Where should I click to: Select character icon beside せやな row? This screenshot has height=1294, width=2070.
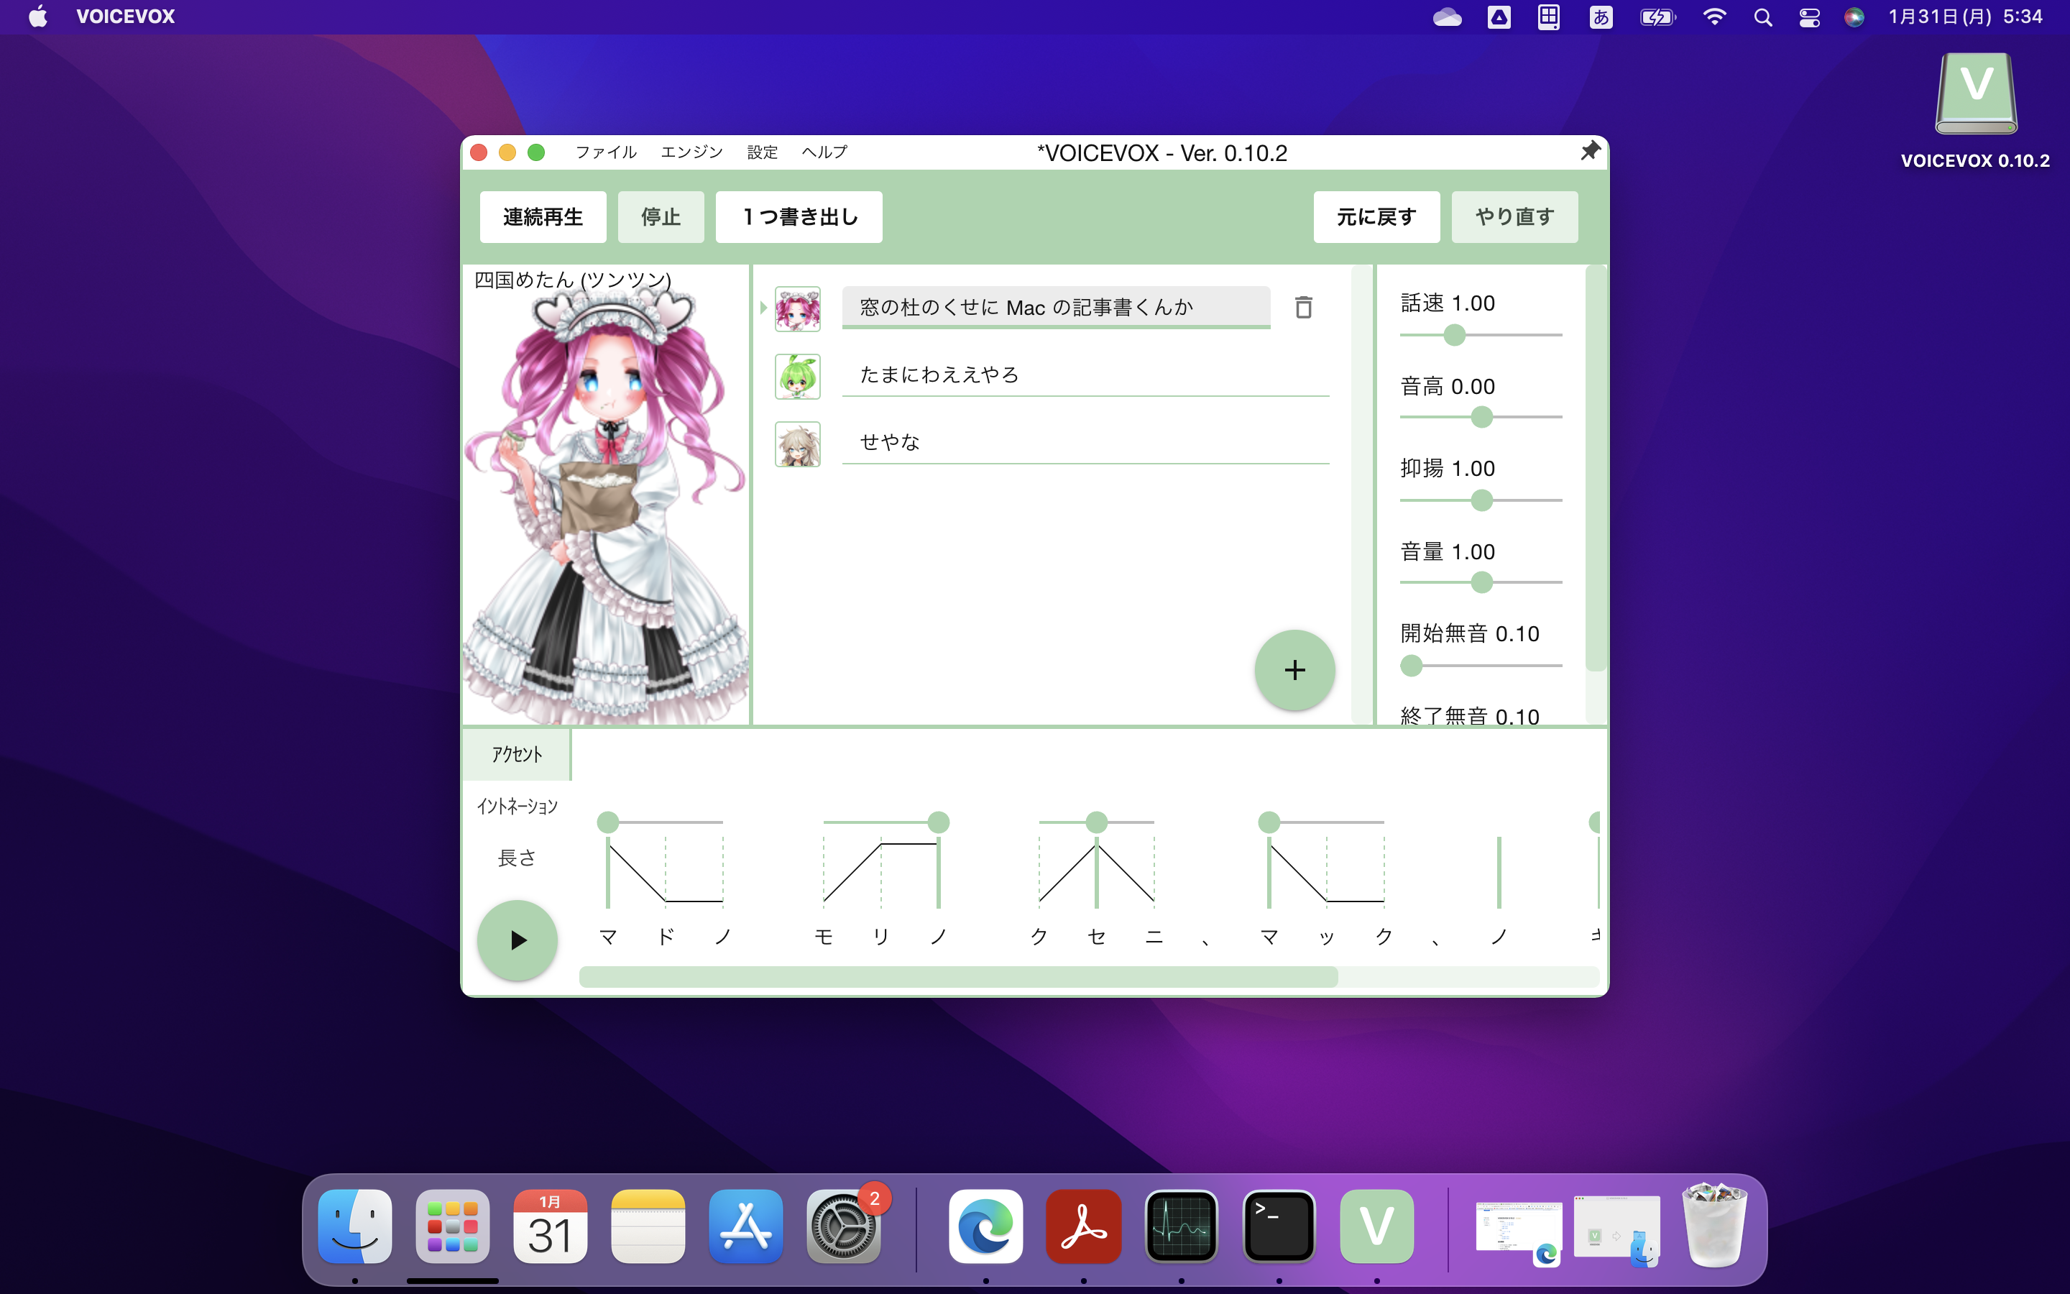point(797,444)
